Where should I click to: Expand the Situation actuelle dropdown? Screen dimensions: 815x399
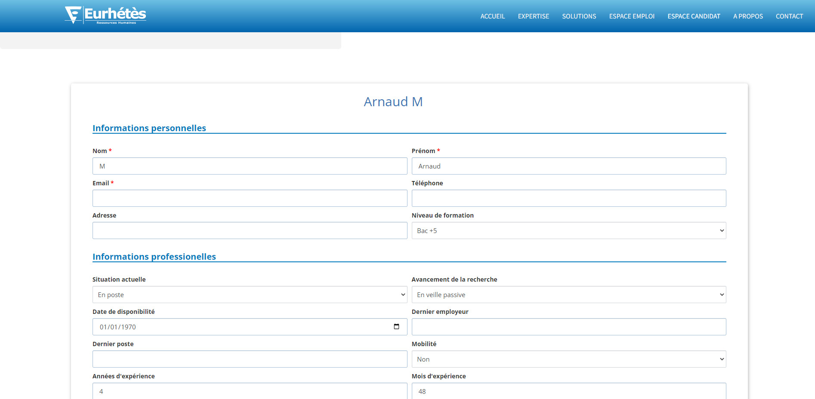[250, 295]
